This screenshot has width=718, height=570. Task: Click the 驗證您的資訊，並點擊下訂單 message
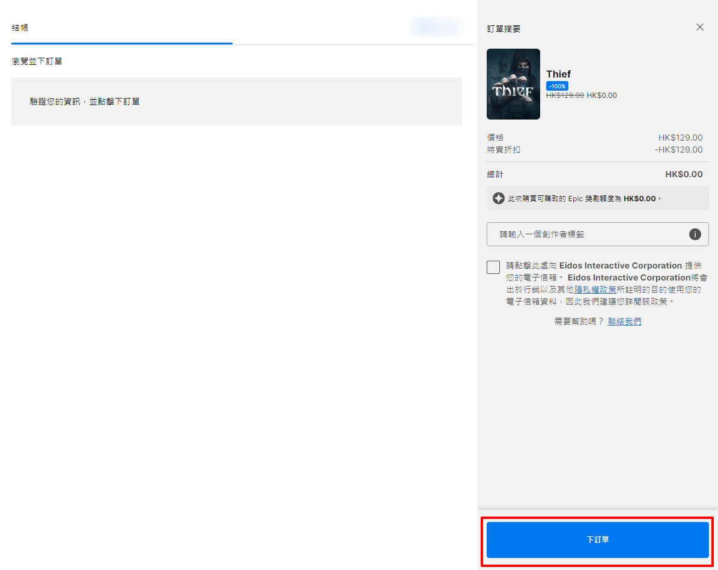(x=85, y=102)
